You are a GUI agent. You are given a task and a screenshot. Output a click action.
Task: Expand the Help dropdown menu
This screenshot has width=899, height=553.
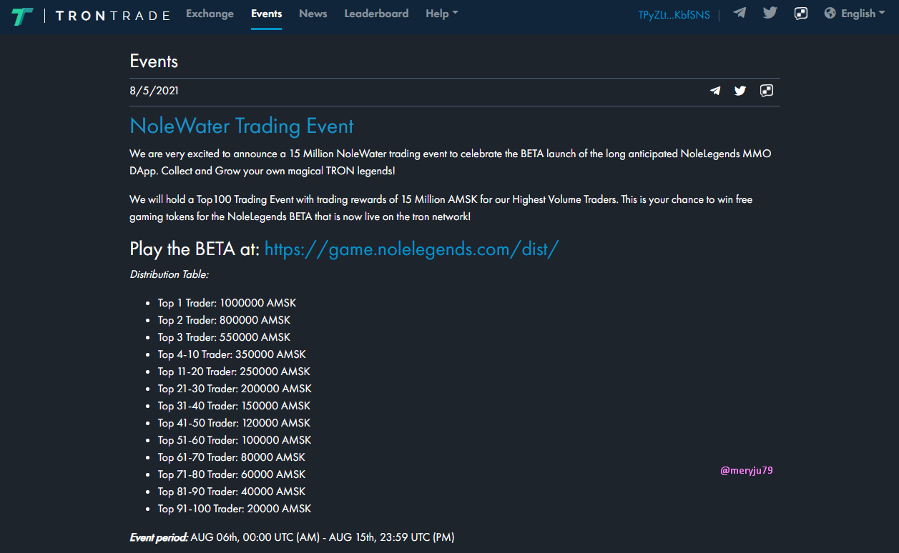(x=442, y=14)
